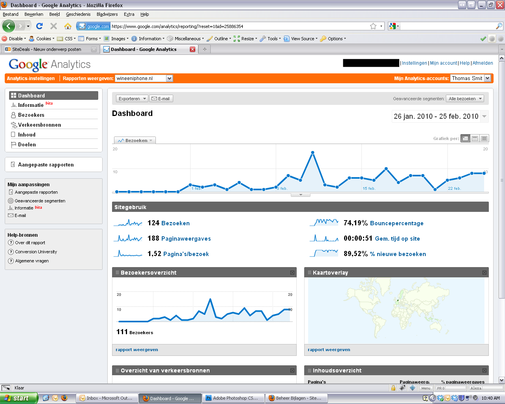This screenshot has width=505, height=404.
Task: Reload the page with the refresh icon
Action: (x=39, y=26)
